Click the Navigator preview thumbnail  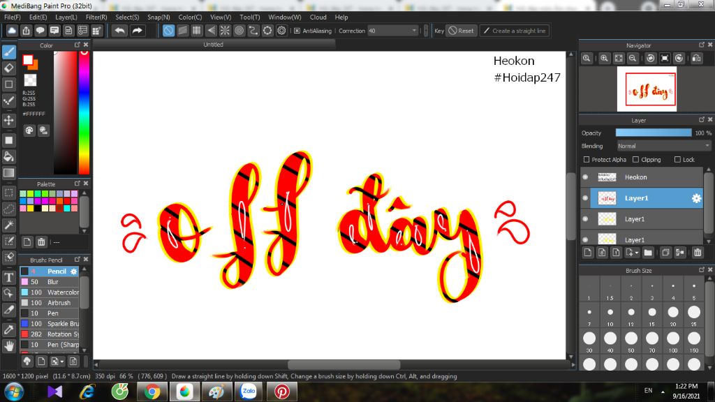647,89
